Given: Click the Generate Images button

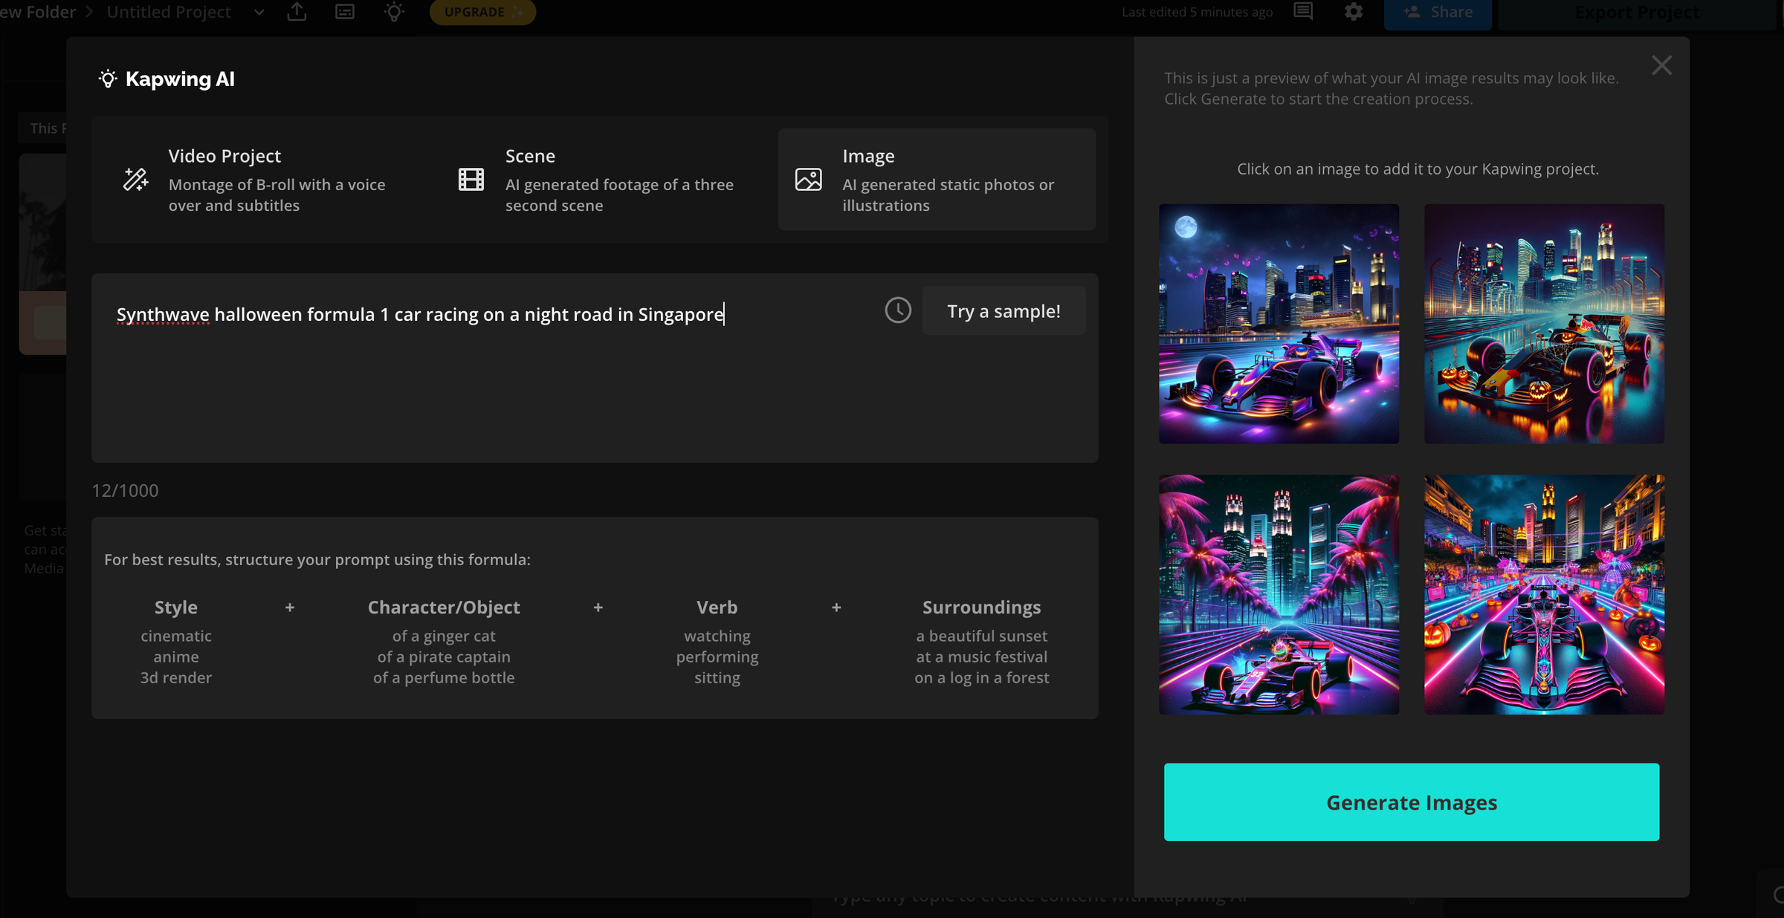Looking at the screenshot, I should pos(1411,802).
